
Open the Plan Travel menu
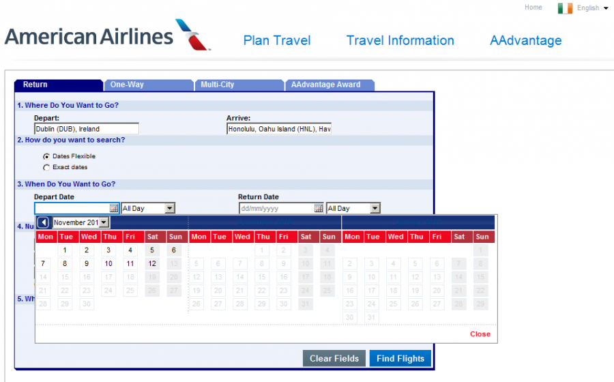point(277,40)
